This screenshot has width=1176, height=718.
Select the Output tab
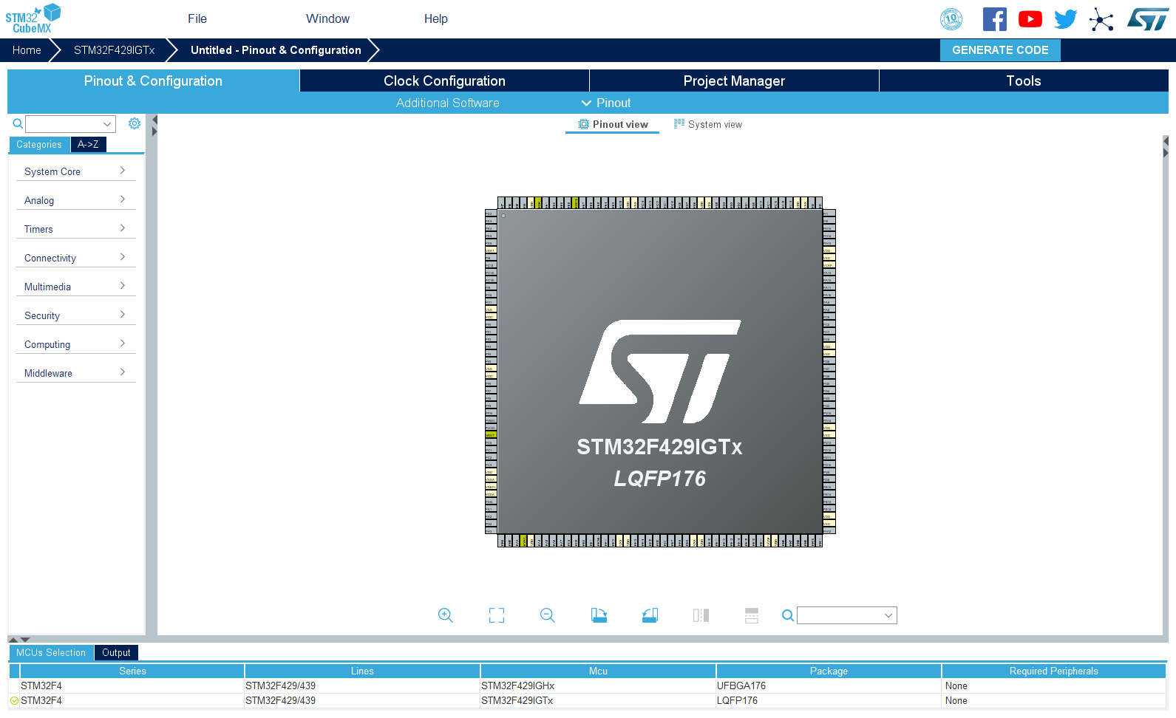tap(116, 653)
